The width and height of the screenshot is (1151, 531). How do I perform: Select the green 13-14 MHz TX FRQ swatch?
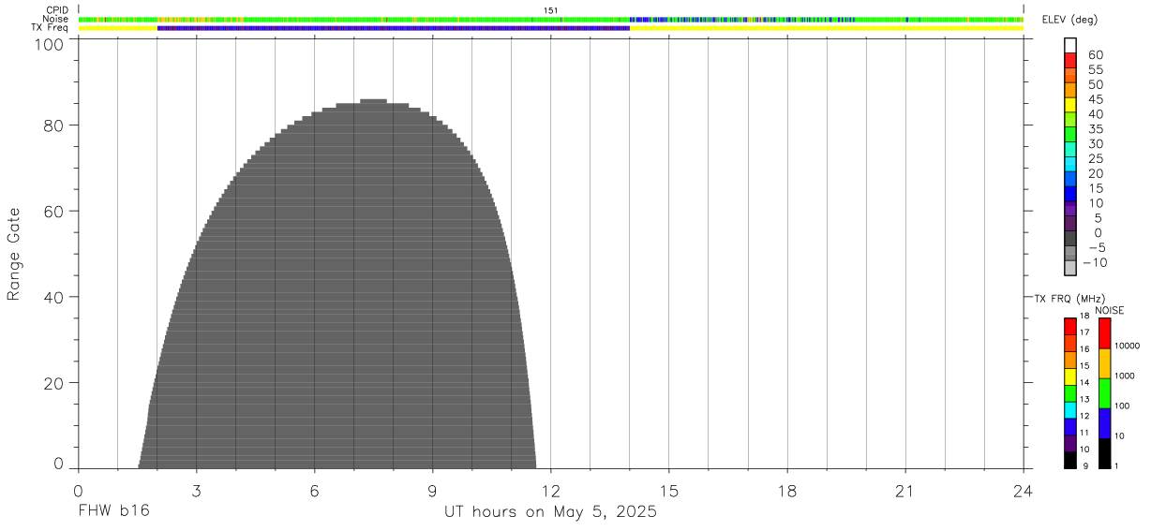coord(1070,393)
